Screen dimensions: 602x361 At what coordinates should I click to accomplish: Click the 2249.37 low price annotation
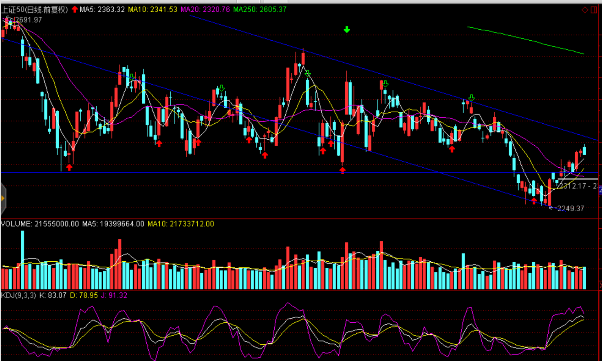click(x=570, y=208)
